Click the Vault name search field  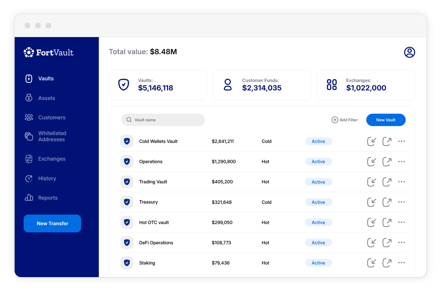pyautogui.click(x=163, y=120)
